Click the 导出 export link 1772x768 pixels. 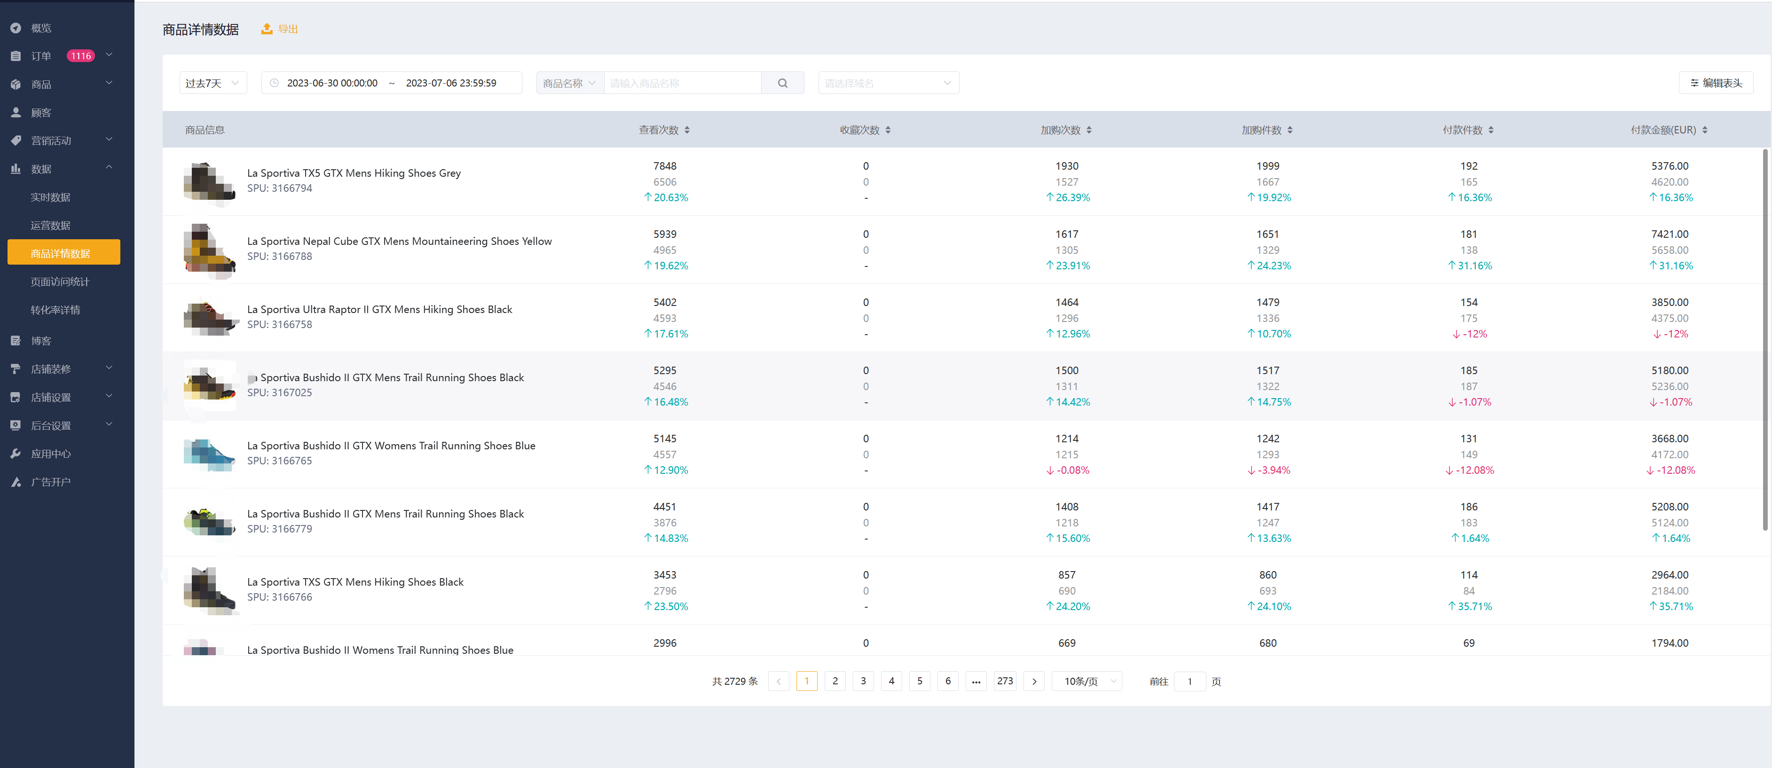(288, 29)
